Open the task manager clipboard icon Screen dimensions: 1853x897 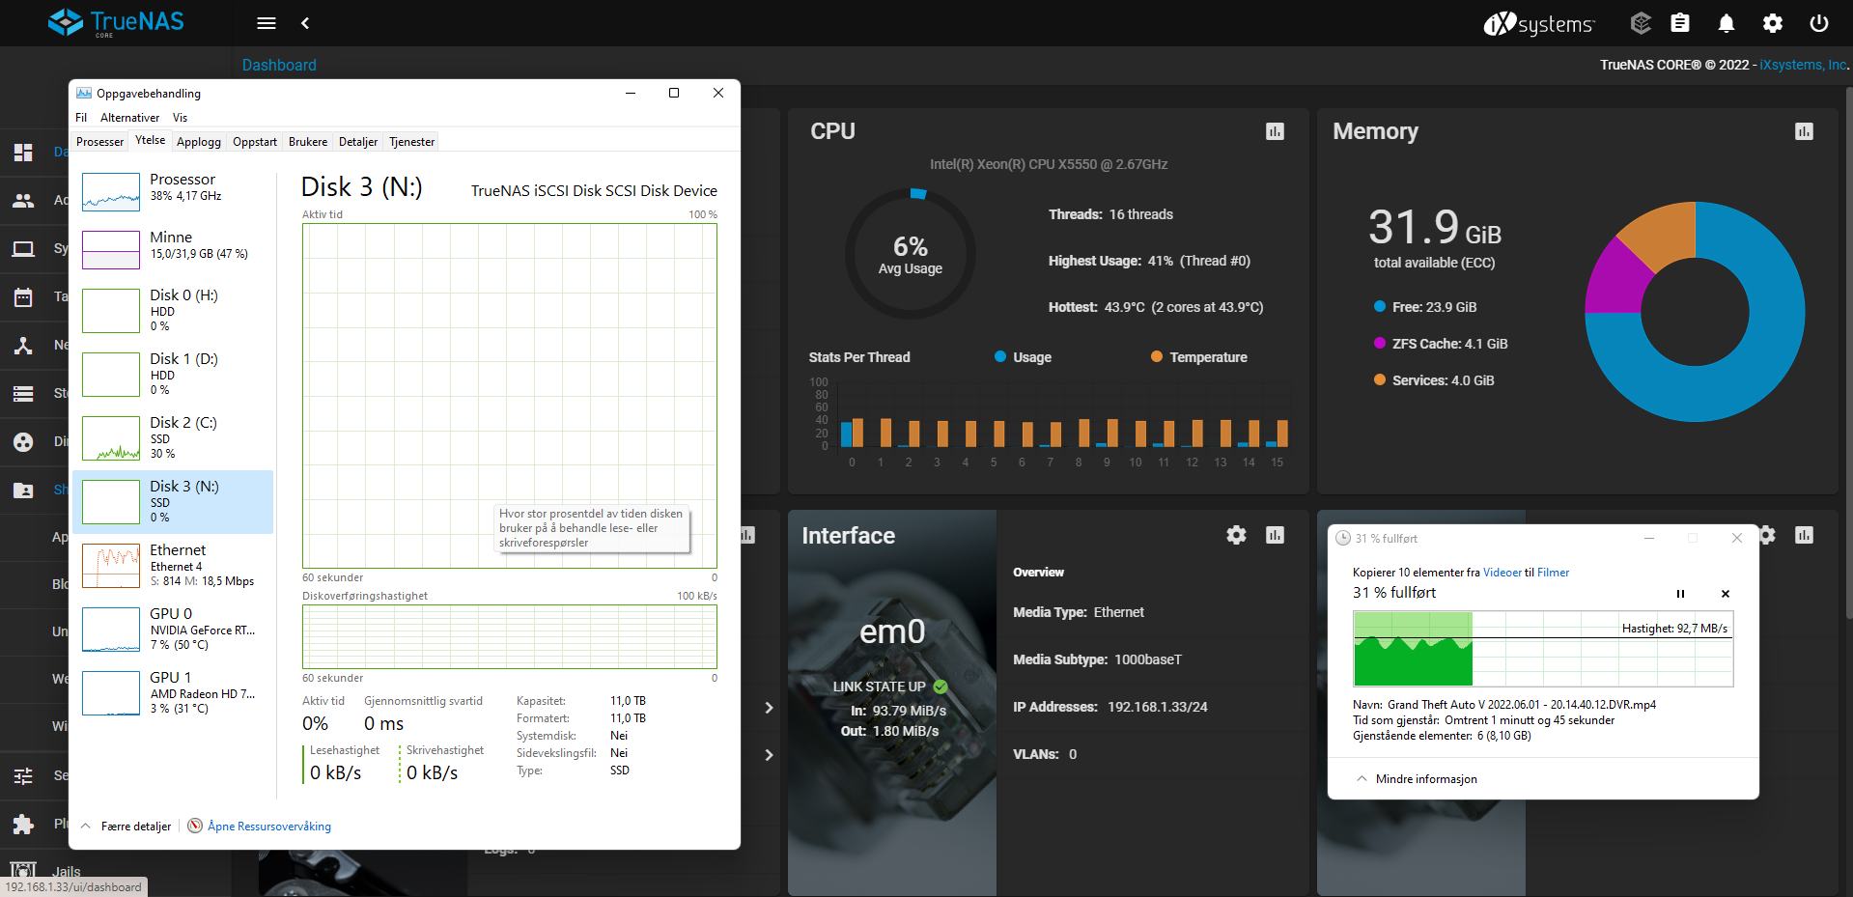click(x=1680, y=23)
